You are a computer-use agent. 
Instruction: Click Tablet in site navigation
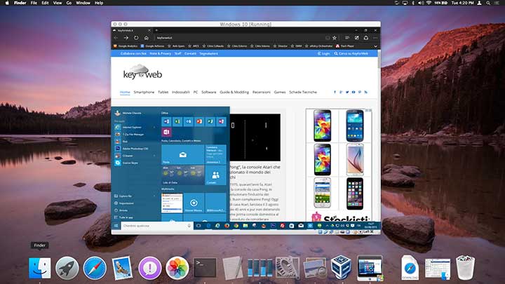coord(163,92)
